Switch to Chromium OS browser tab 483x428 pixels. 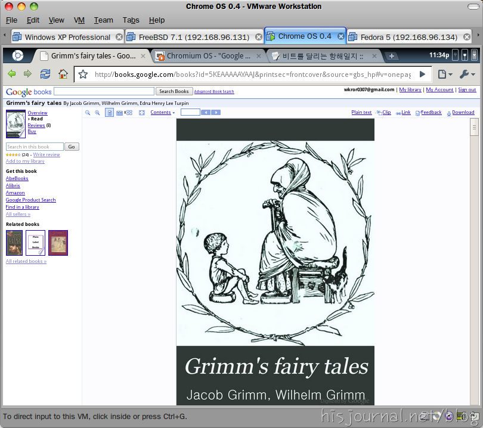click(208, 56)
